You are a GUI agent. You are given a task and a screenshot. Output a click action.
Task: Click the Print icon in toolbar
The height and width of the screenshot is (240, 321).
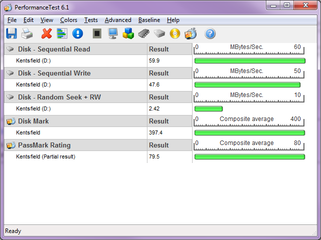[x=27, y=33]
